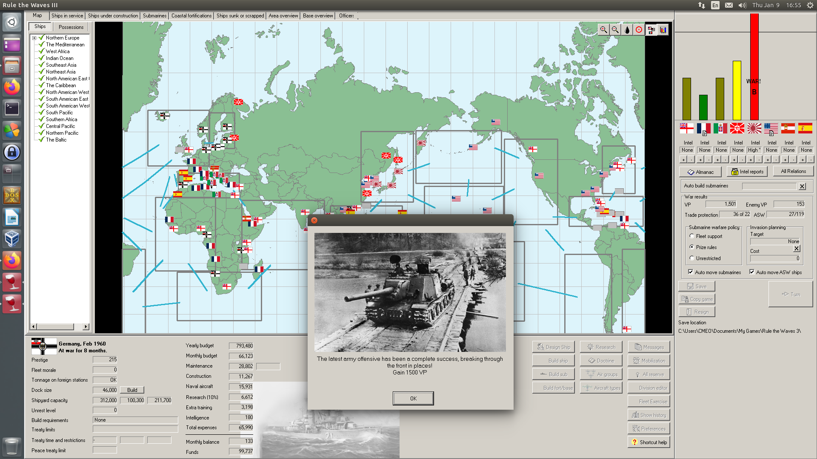Open the Terminal from the dock

coord(12,108)
